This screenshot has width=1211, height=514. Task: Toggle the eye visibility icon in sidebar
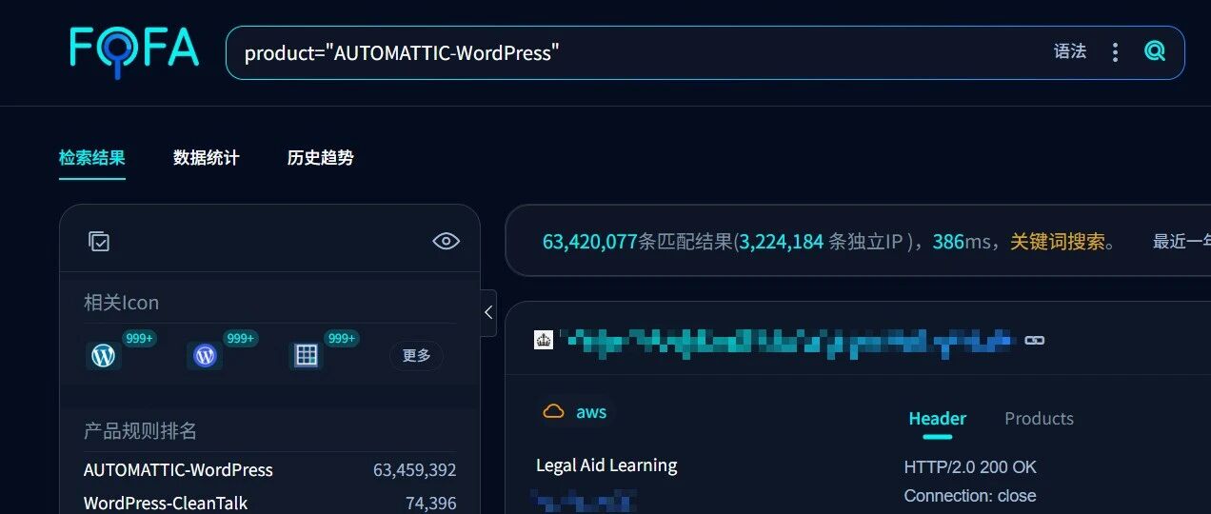446,241
